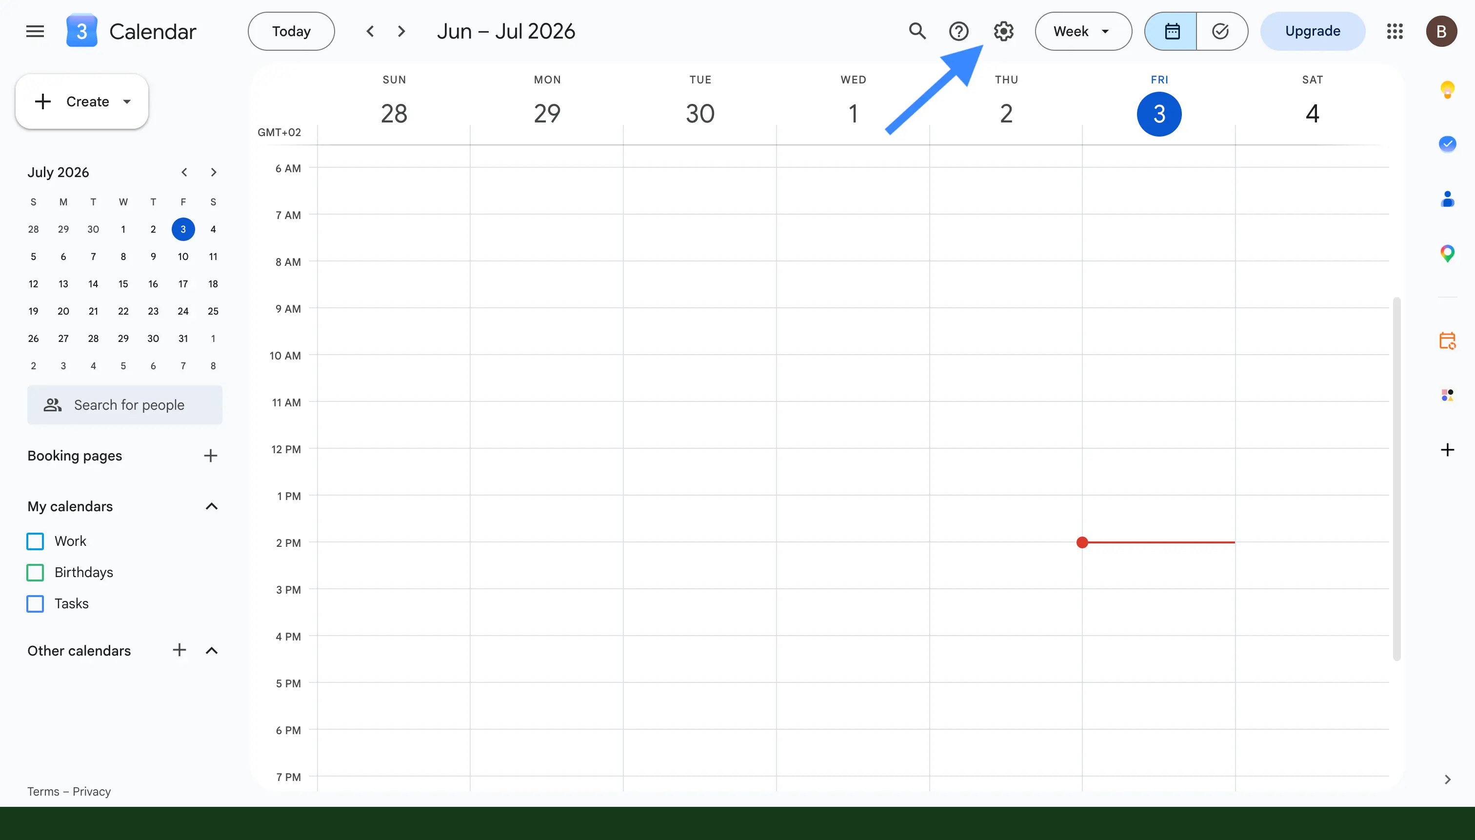Screen dimensions: 1475x840
Task: Open Google Maps side panel icon
Action: click(x=1447, y=253)
